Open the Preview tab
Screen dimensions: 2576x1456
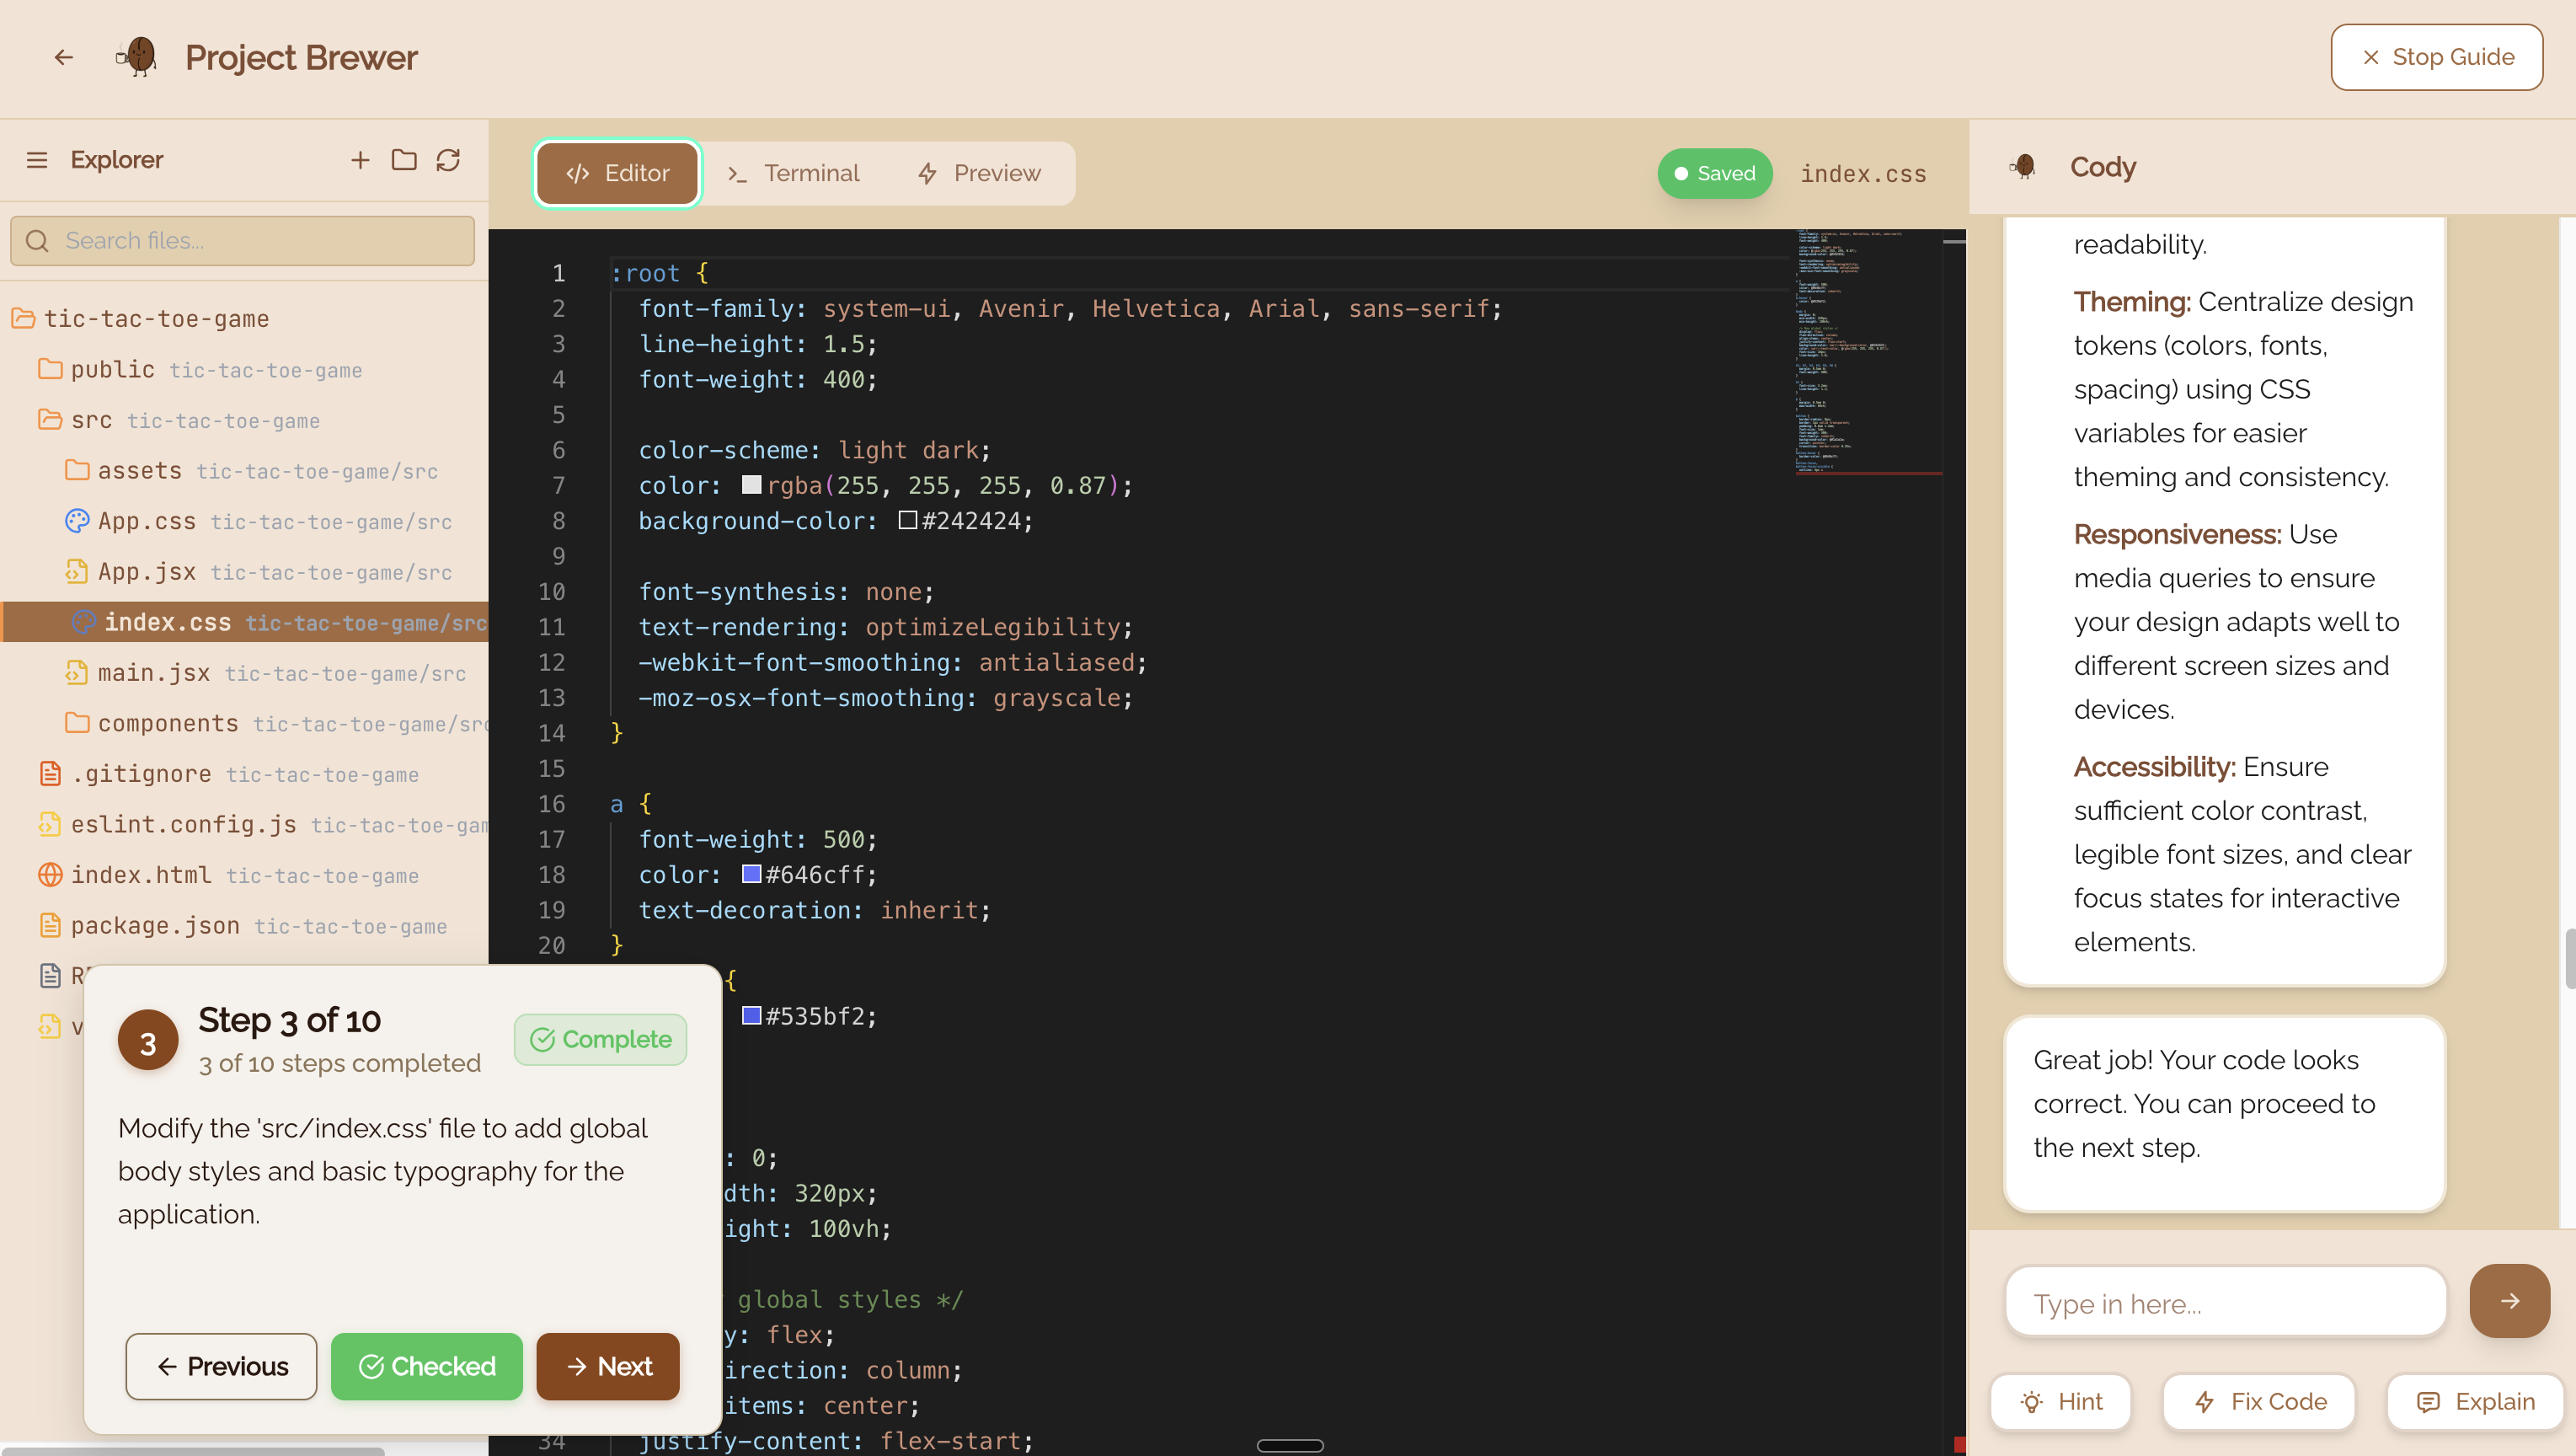point(980,173)
